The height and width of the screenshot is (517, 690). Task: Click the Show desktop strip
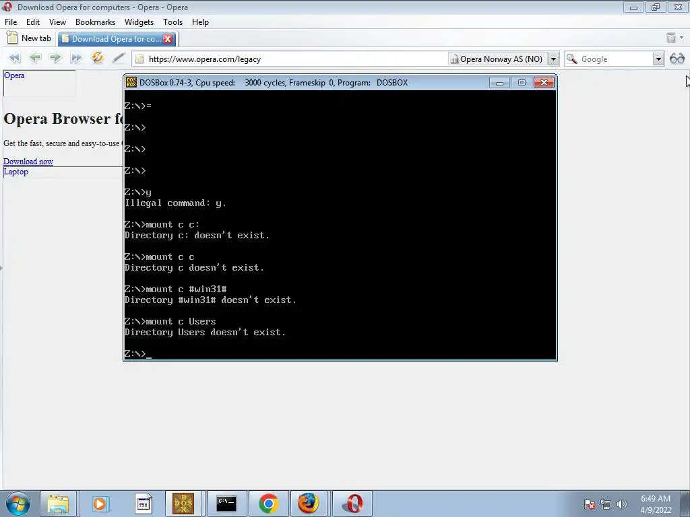click(687, 504)
